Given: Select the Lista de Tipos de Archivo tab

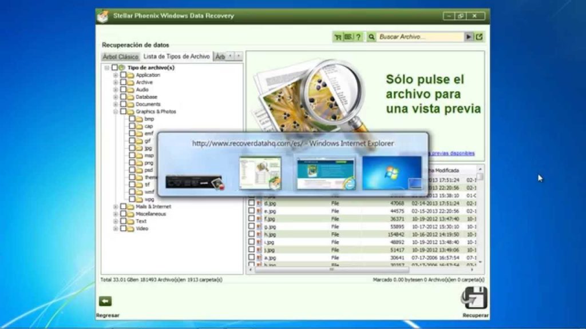Looking at the screenshot, I should tap(176, 57).
